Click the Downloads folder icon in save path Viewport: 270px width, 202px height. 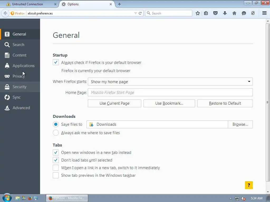click(x=91, y=124)
